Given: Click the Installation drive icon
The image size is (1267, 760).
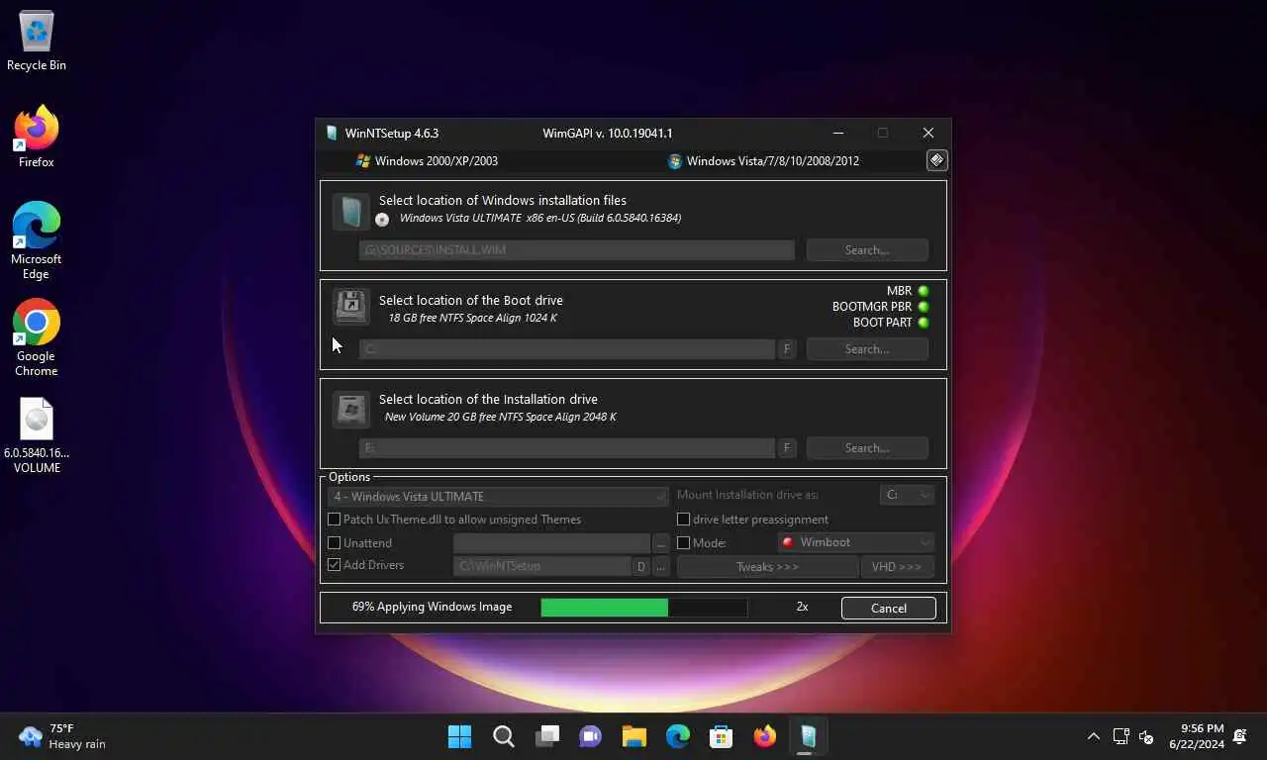Looking at the screenshot, I should 350,409.
